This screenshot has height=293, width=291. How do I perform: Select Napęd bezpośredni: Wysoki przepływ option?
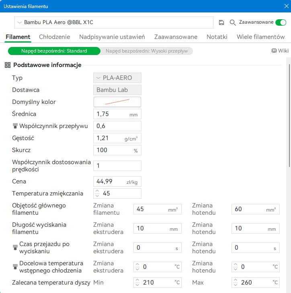click(x=147, y=51)
